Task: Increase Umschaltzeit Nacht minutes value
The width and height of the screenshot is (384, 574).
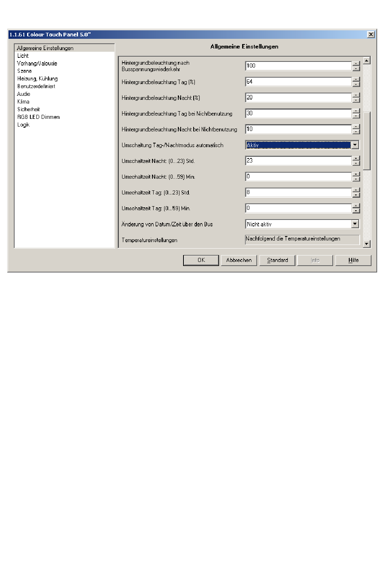Action: click(356, 174)
